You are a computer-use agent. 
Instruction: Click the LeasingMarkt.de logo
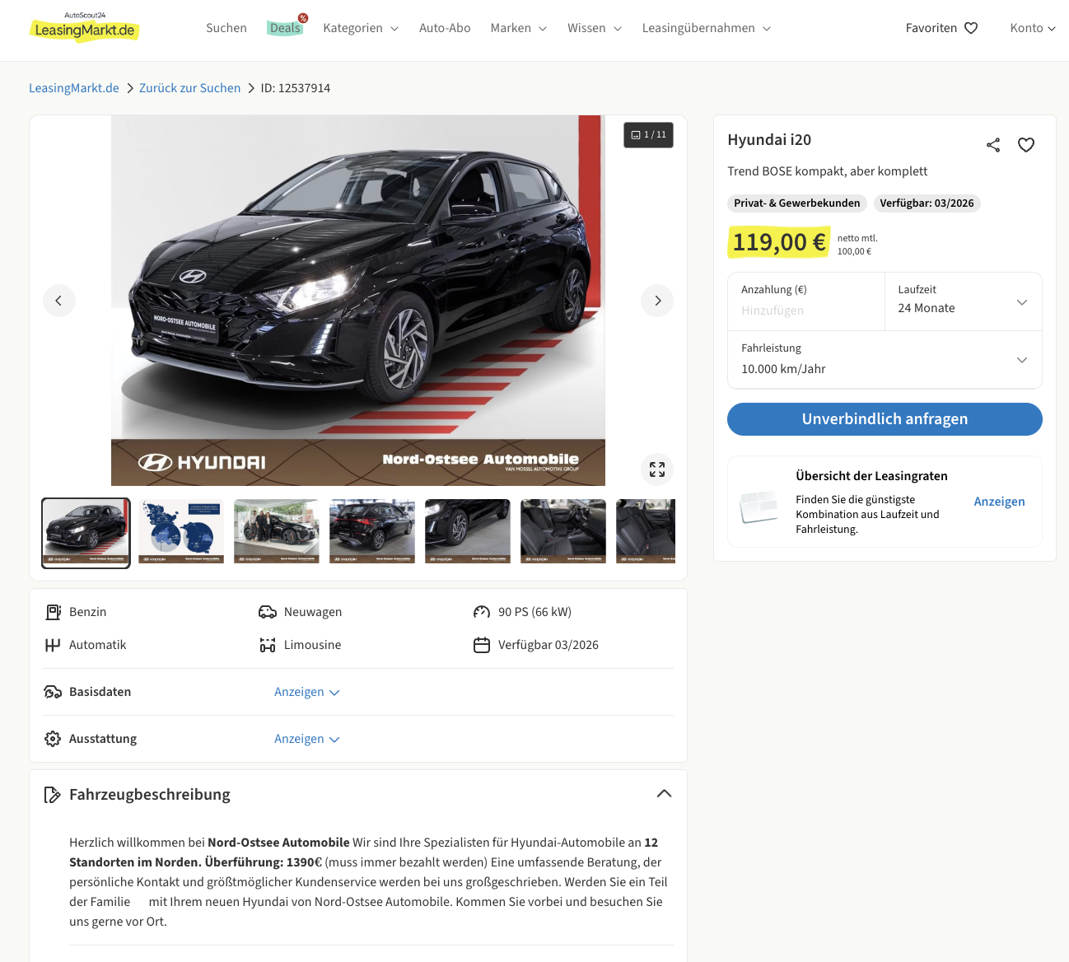84,28
